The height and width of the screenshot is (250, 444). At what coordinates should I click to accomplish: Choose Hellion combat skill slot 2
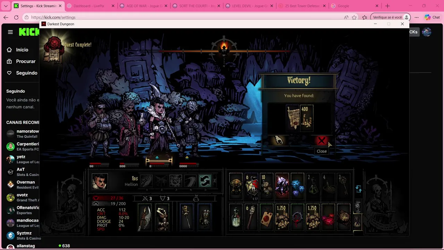(x=161, y=181)
